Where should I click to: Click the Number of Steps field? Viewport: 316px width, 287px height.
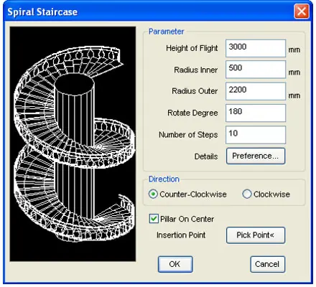256,135
